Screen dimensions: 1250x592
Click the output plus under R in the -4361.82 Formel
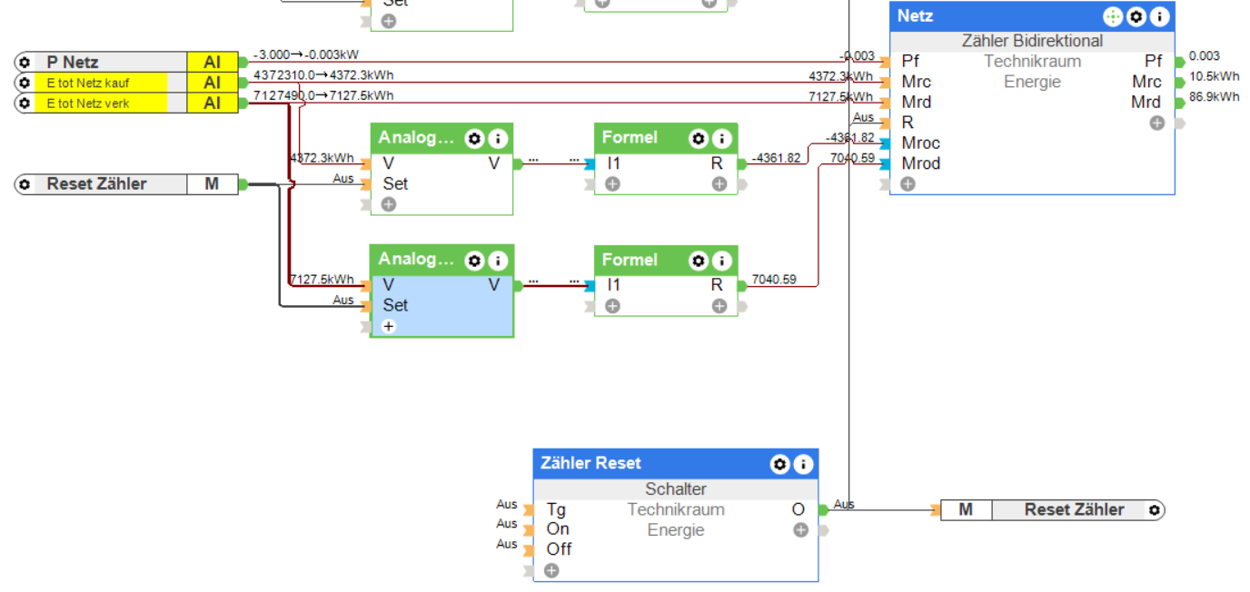[719, 184]
